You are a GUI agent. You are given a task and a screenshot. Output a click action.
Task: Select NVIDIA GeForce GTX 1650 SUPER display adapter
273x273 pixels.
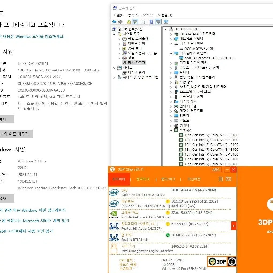click(x=209, y=58)
